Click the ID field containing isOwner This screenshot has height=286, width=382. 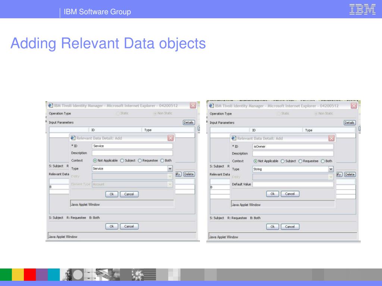(293, 146)
